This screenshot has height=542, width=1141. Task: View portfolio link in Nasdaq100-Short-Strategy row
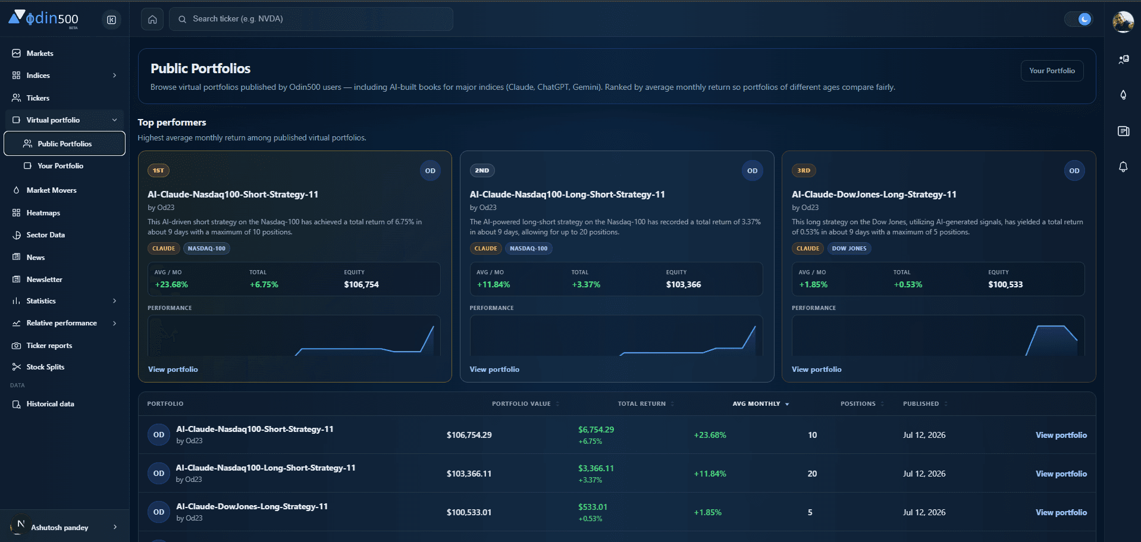point(1061,435)
